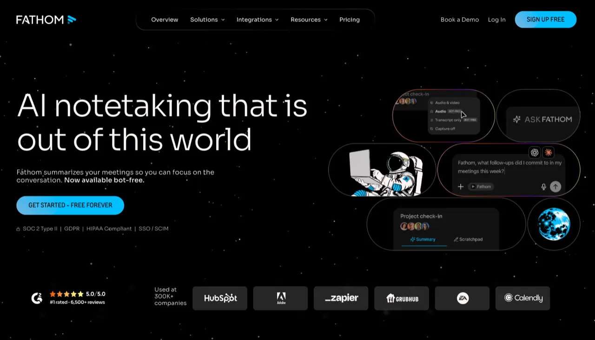
Task: Click the Fathom logo in header
Action: pyautogui.click(x=46, y=19)
